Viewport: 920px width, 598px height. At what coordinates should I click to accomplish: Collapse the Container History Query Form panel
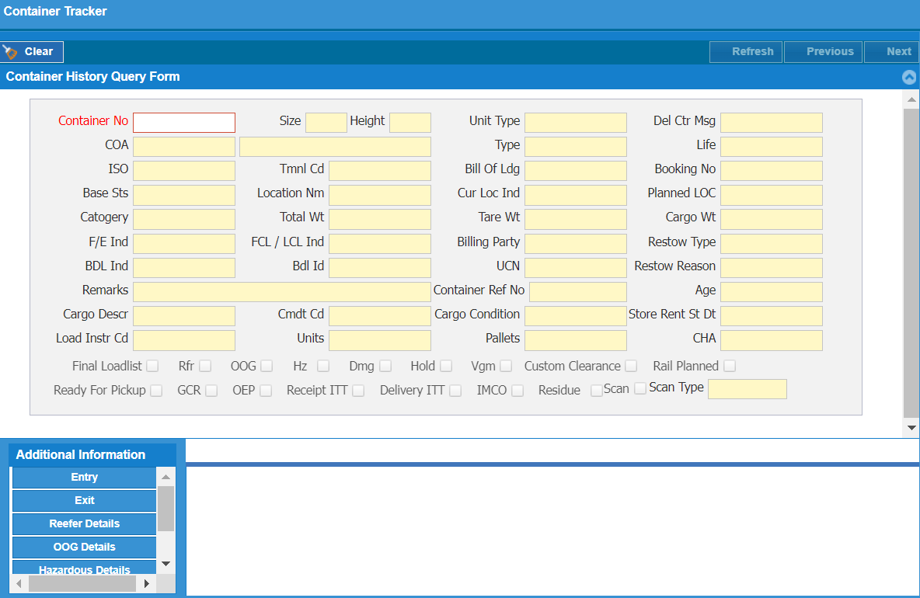click(909, 77)
